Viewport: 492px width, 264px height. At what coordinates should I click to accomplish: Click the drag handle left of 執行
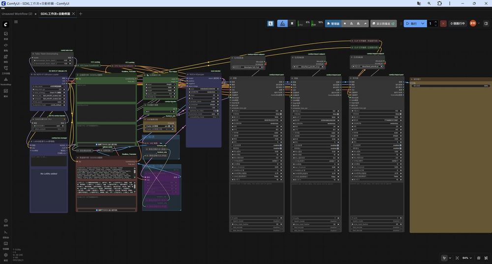(x=401, y=24)
